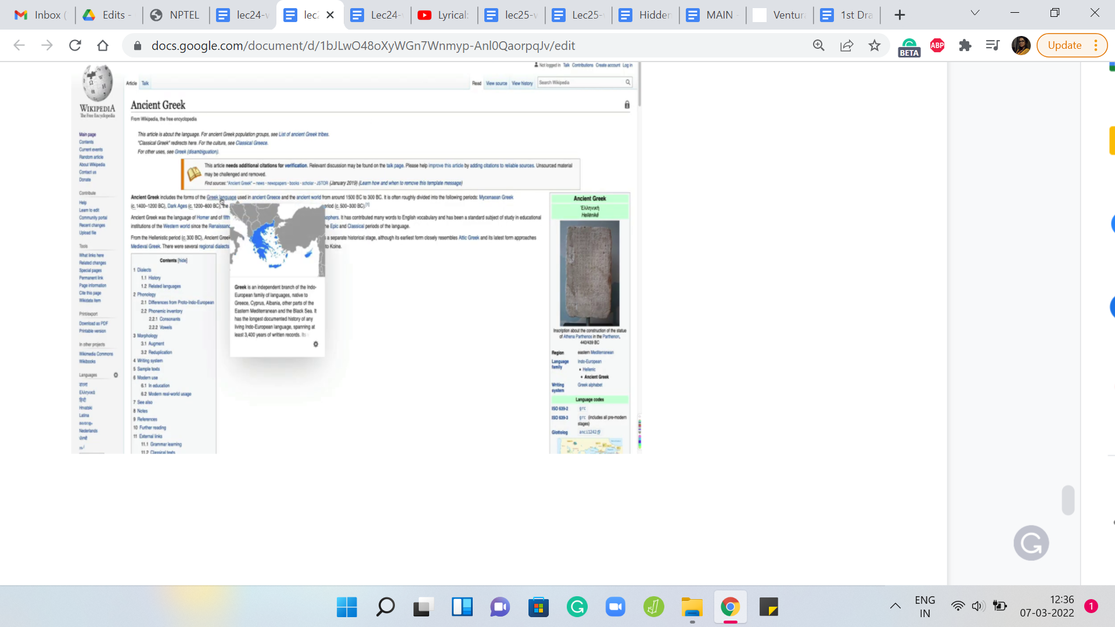
Task: Switch to the Lyrical YouTube tab
Action: click(444, 15)
